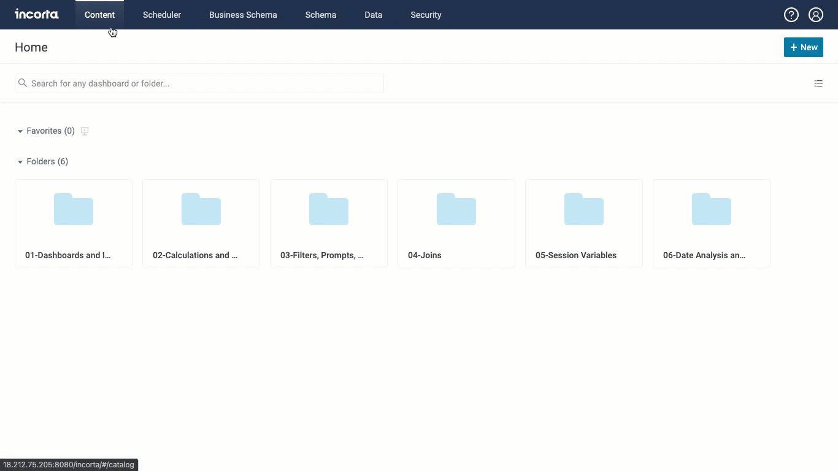Click the 05-Session Variables folder name
This screenshot has width=838, height=471.
576,255
